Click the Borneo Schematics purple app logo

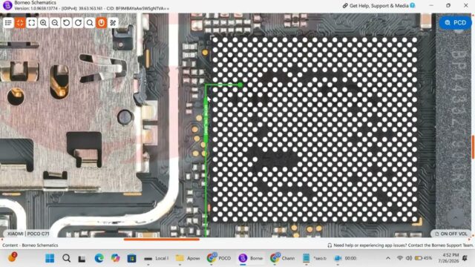point(7,5)
